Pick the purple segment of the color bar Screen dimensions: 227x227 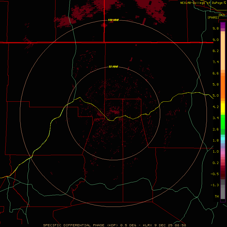223,25
